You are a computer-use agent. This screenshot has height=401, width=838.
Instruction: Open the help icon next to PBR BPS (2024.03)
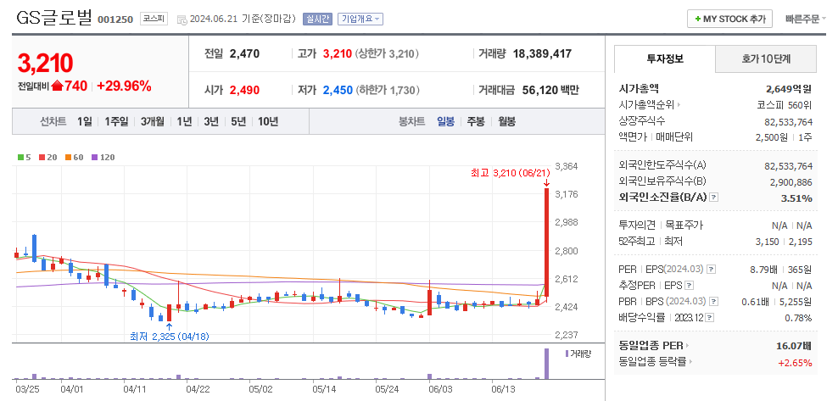(713, 302)
